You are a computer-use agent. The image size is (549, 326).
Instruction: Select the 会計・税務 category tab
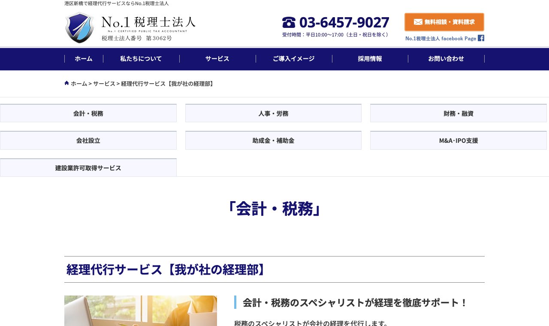(88, 113)
